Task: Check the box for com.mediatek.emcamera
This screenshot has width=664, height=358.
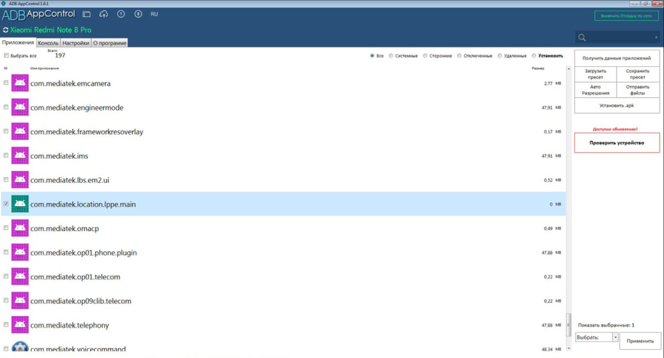Action: [6, 83]
